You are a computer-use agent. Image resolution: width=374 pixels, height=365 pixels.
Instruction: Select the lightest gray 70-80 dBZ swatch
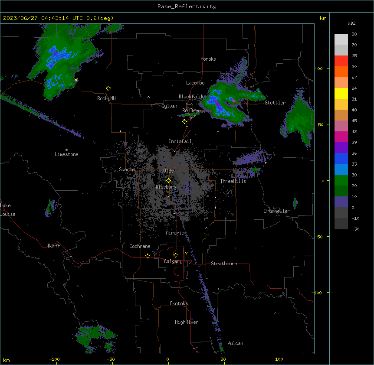click(341, 39)
